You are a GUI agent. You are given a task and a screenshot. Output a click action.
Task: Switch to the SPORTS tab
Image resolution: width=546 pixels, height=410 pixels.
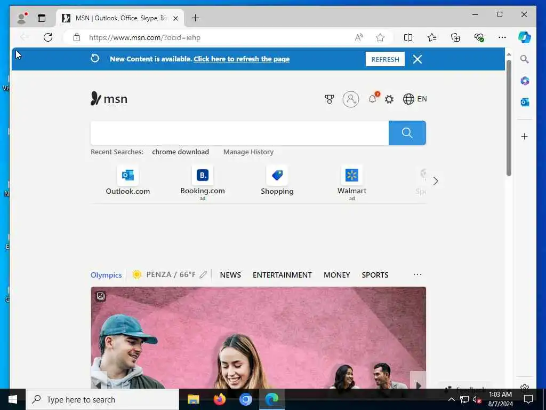(x=375, y=275)
